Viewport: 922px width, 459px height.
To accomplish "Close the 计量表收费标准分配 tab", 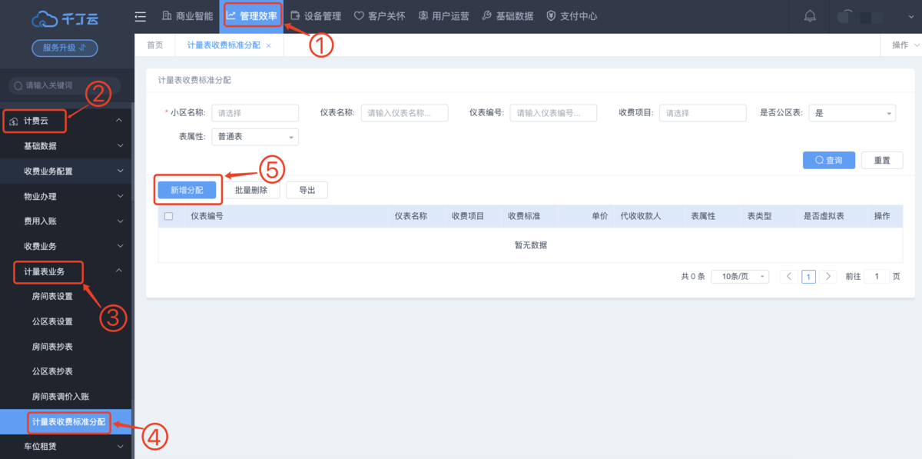I will [268, 46].
